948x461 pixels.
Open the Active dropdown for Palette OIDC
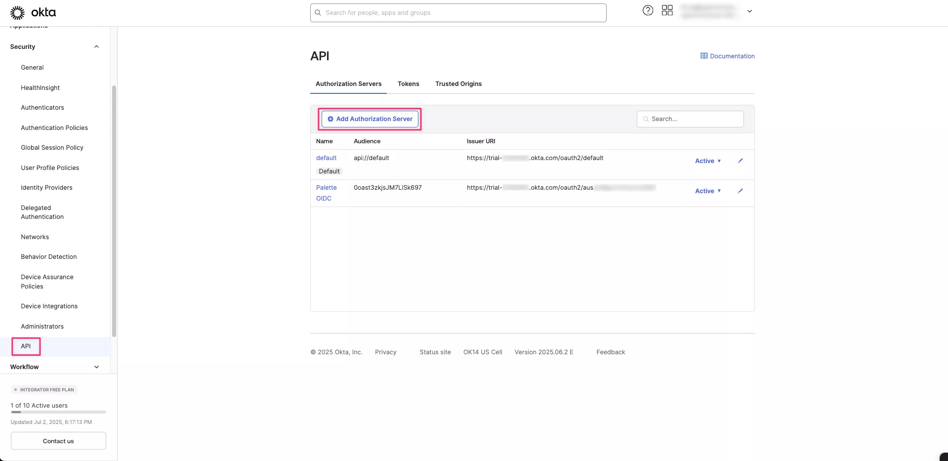coord(707,191)
